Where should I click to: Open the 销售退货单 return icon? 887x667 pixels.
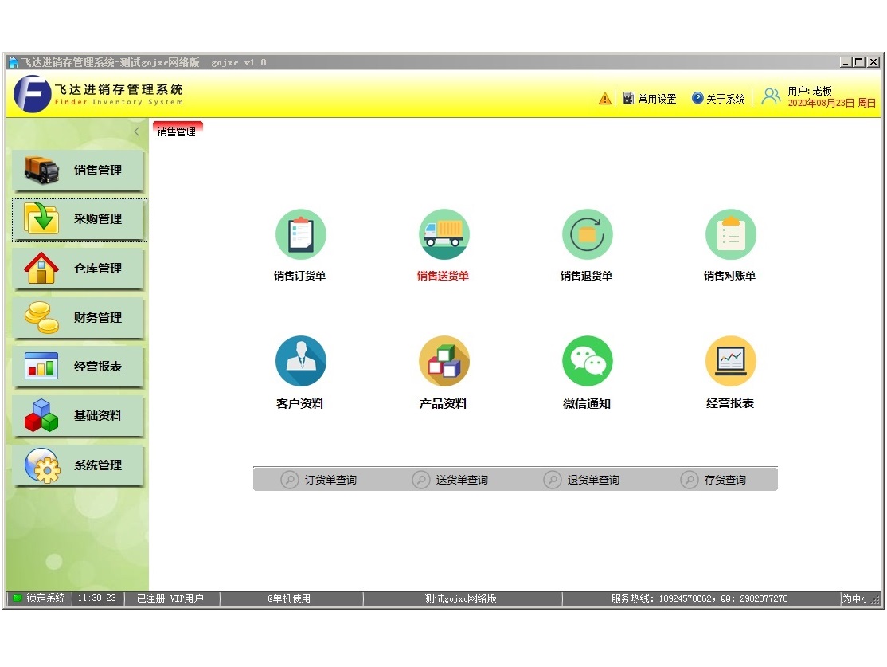pyautogui.click(x=587, y=234)
